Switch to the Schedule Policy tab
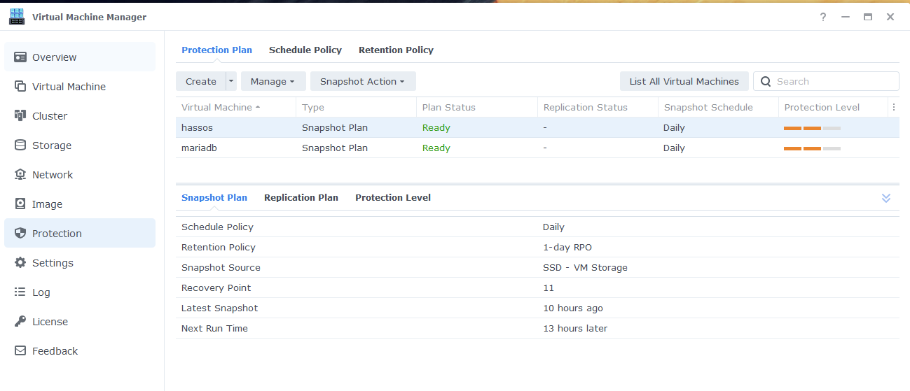 [x=305, y=50]
